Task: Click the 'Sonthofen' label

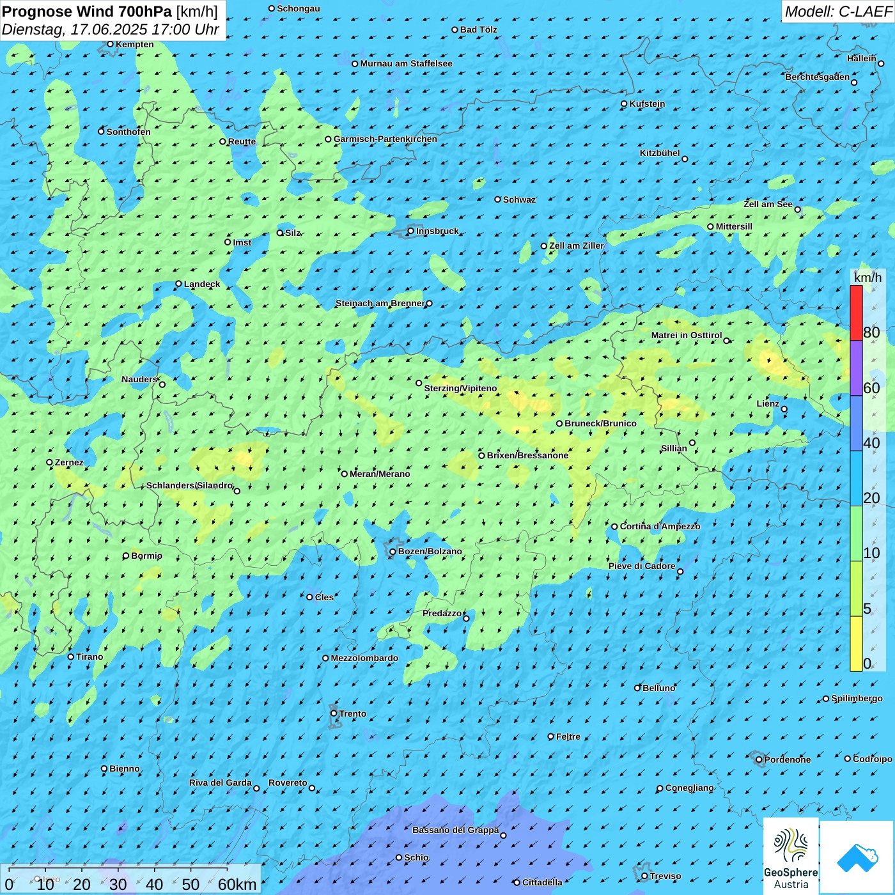Action: pyautogui.click(x=128, y=132)
